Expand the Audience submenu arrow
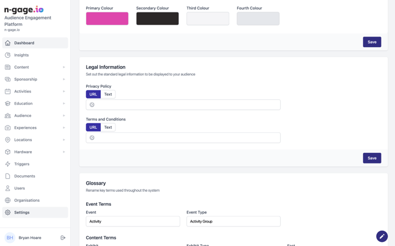The height and width of the screenshot is (246, 395). pos(64,116)
